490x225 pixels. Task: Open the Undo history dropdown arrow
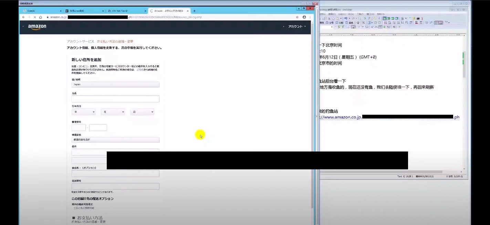click(x=350, y=18)
